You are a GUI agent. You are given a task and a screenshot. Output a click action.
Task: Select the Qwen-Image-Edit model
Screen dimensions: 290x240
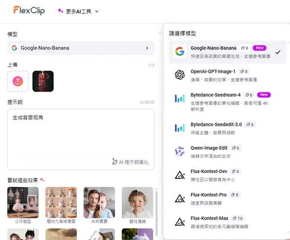pos(227,152)
